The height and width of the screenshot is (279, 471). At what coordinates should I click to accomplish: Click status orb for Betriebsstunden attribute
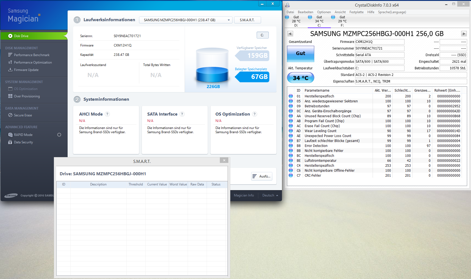[x=291, y=106]
